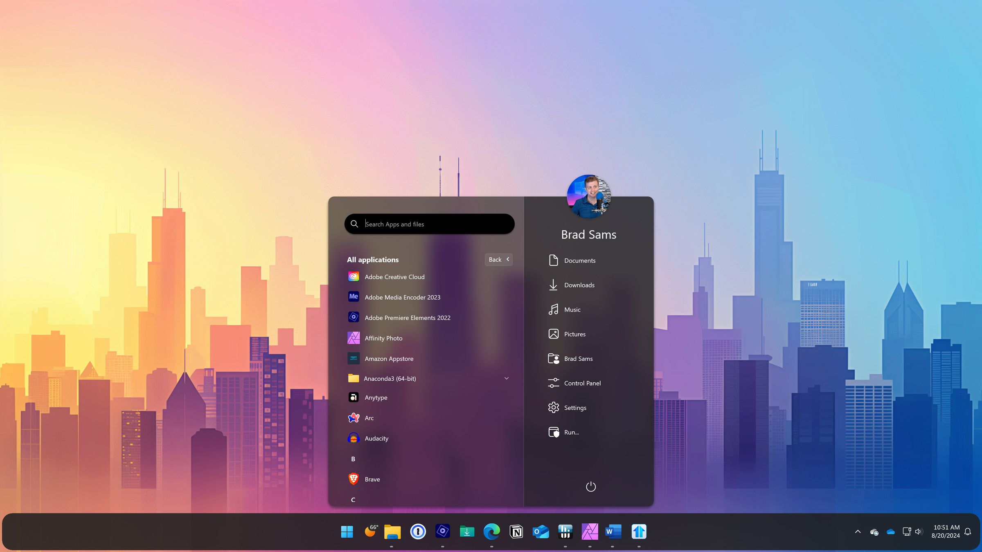
Task: Open the notifications bell
Action: [968, 532]
